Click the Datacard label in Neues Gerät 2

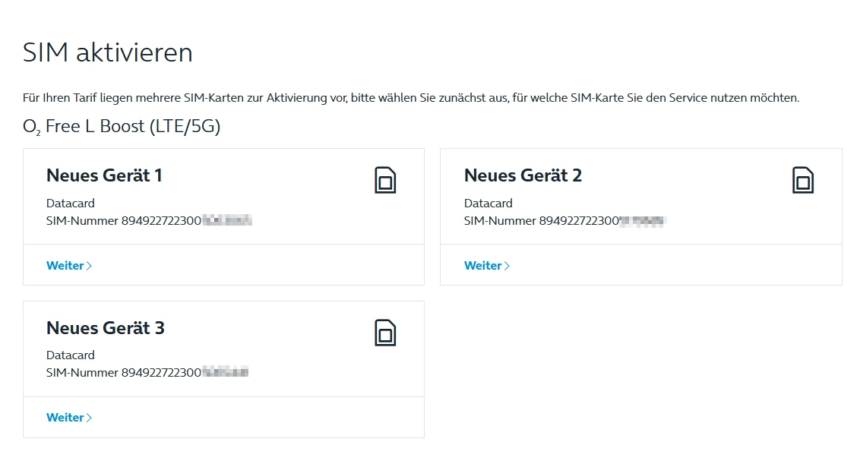[x=489, y=204]
